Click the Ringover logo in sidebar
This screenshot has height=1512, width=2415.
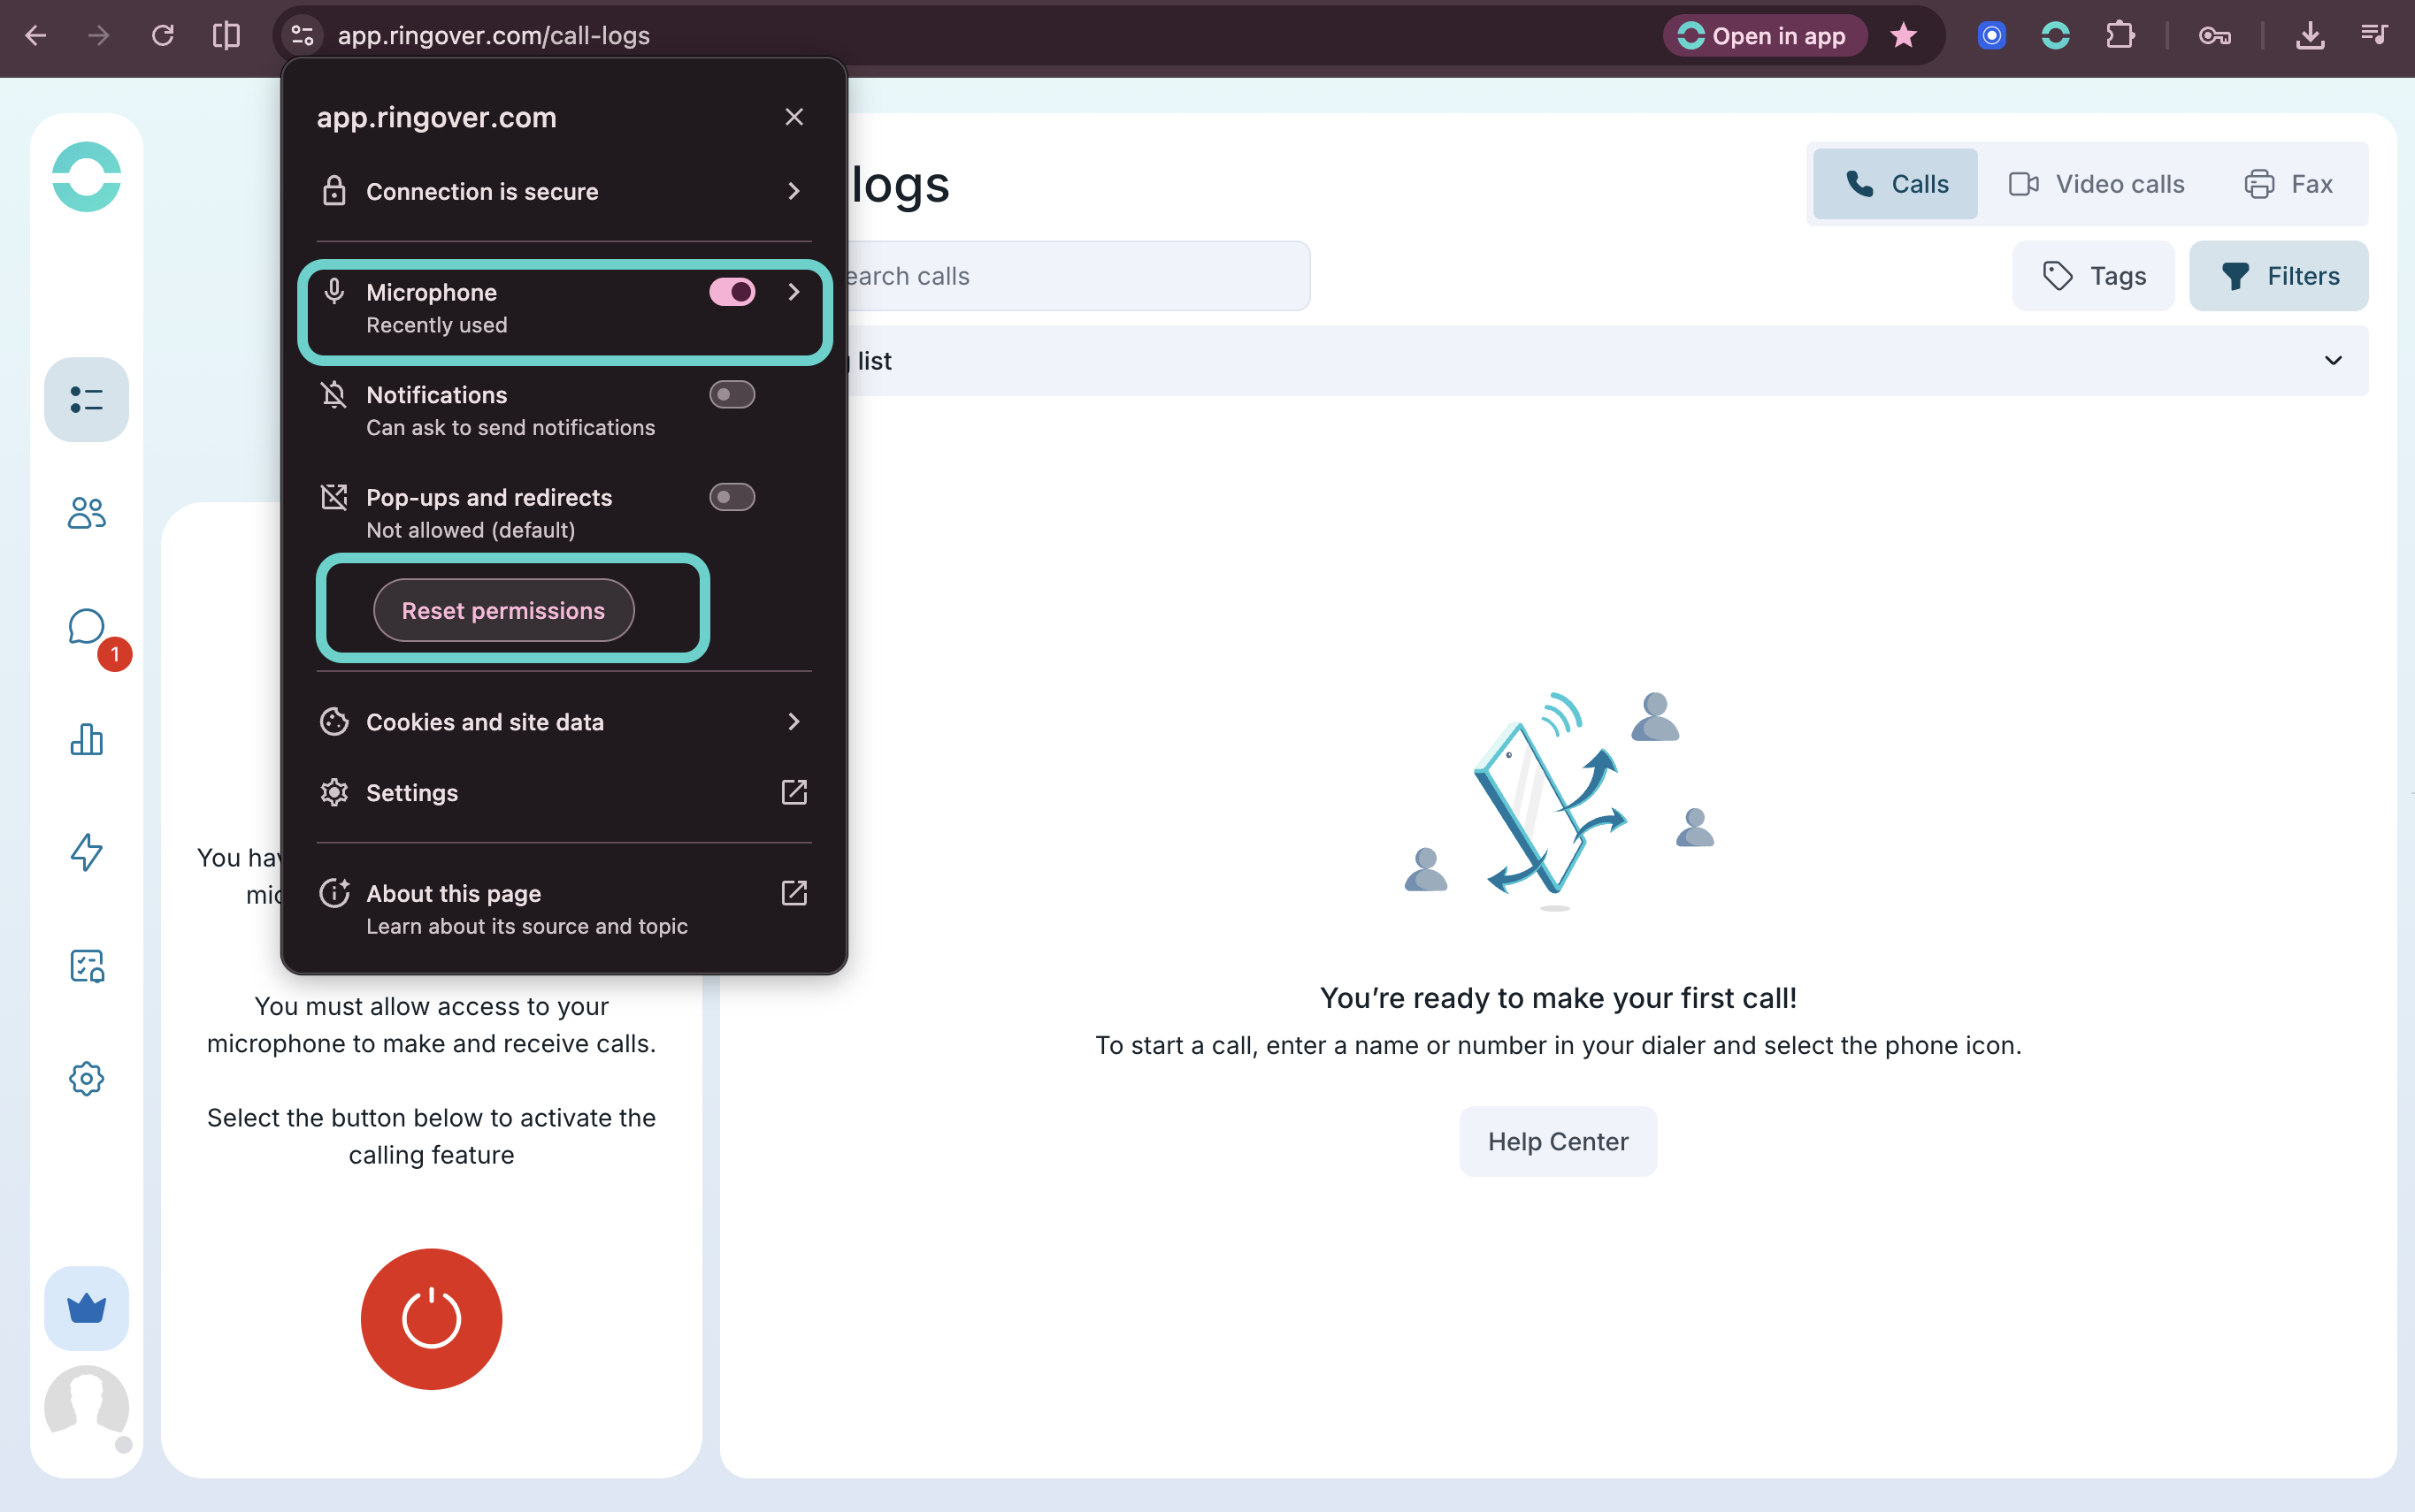click(x=87, y=177)
